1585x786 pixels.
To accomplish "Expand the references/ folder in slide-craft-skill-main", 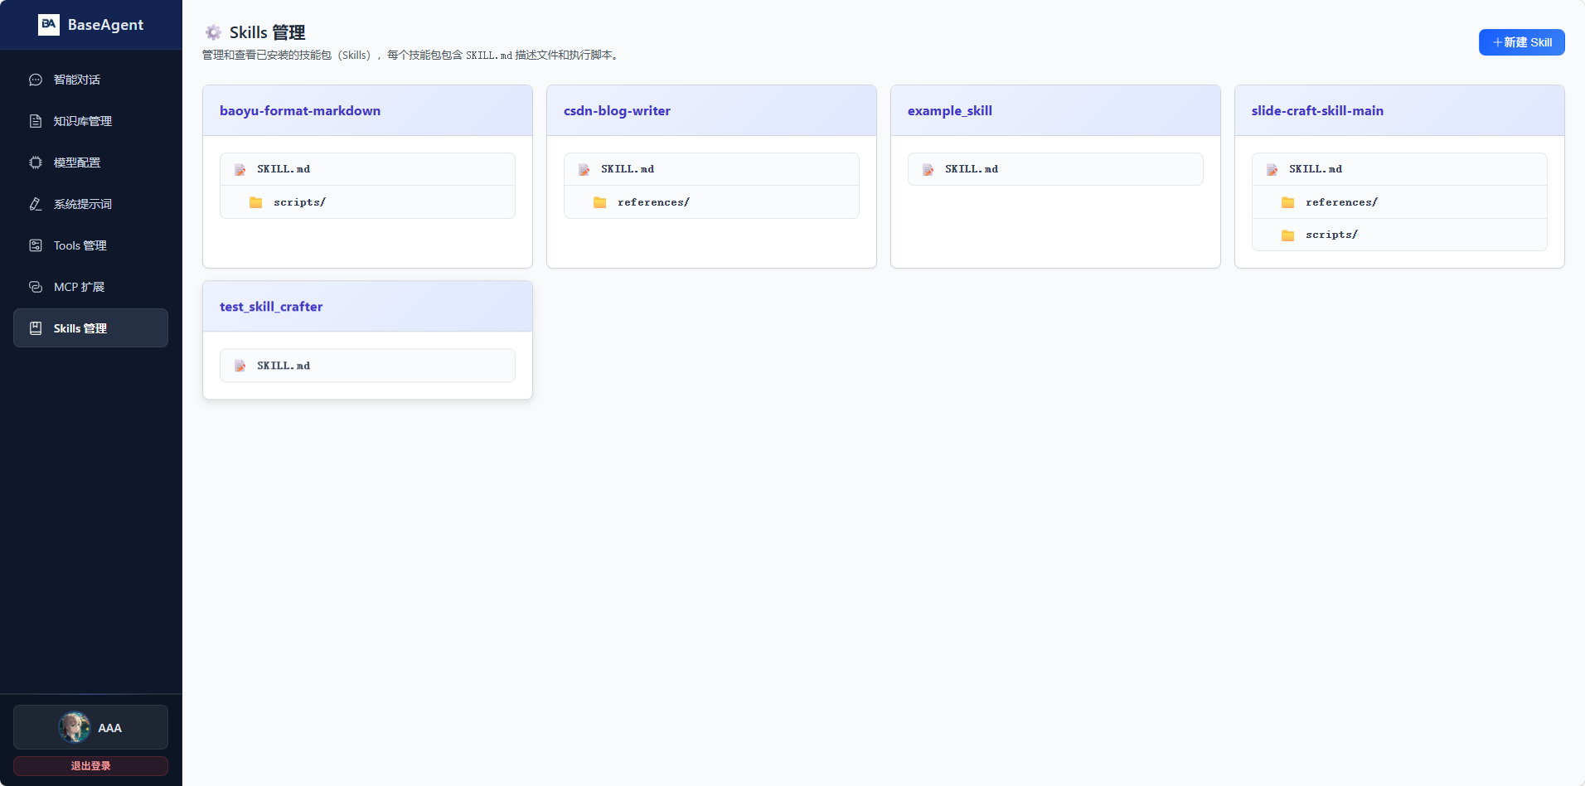I will 1399,202.
